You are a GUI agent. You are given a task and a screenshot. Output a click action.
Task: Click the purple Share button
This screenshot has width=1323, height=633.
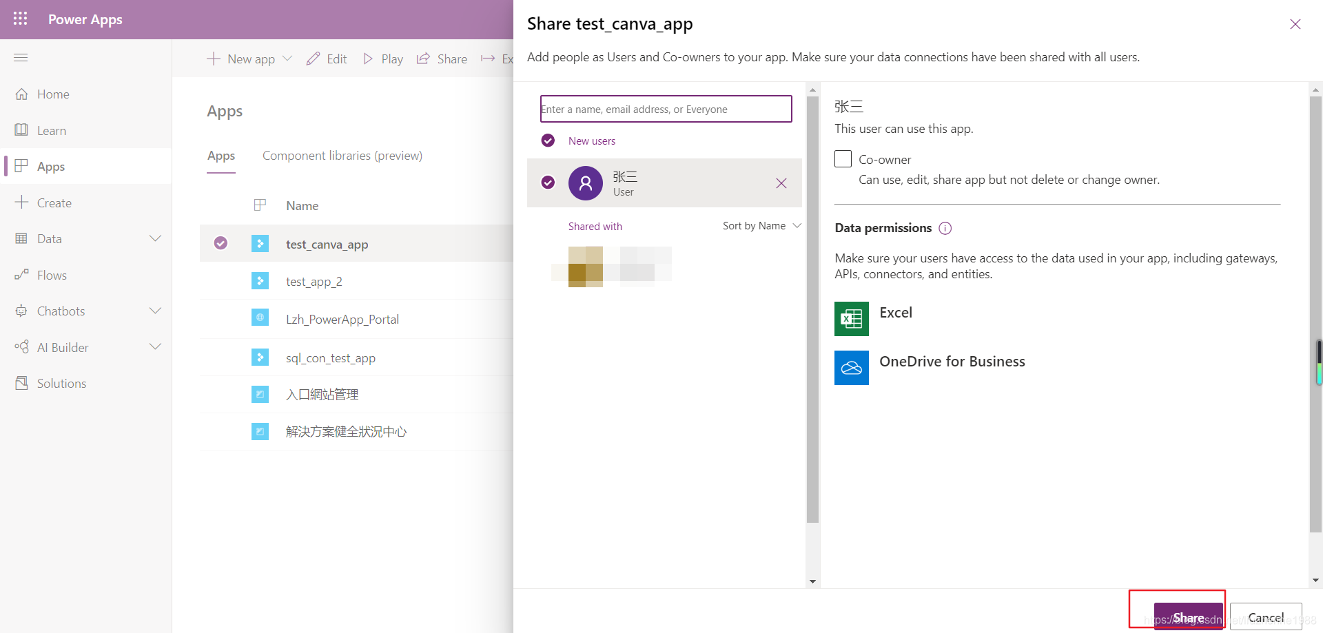coord(1189,617)
